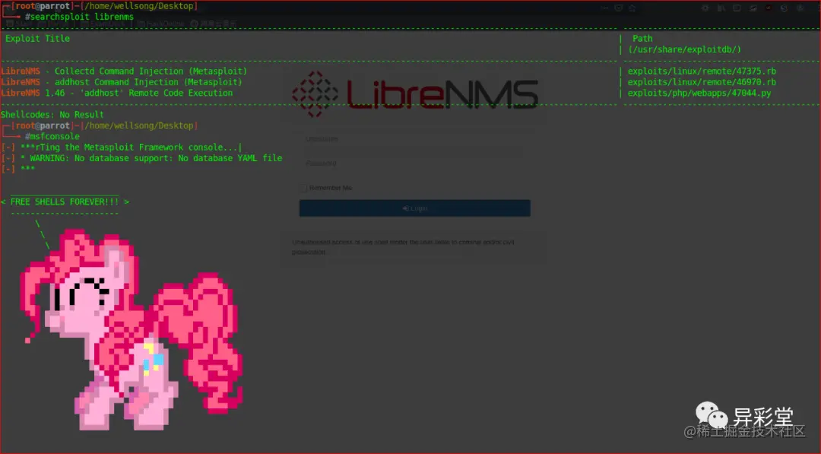821x454 pixels.
Task: Focus the Password input field
Action: click(414, 164)
